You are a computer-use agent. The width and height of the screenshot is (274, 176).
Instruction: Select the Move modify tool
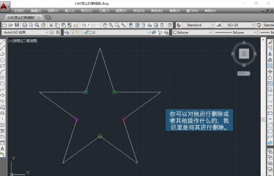[270, 72]
